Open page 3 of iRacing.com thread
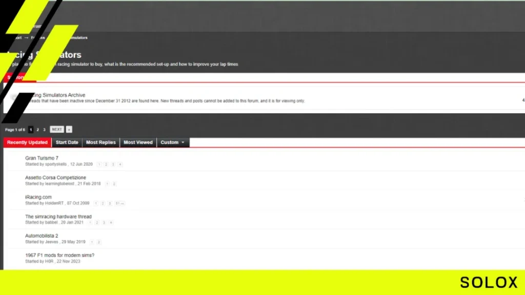The image size is (525, 295). tap(110, 203)
